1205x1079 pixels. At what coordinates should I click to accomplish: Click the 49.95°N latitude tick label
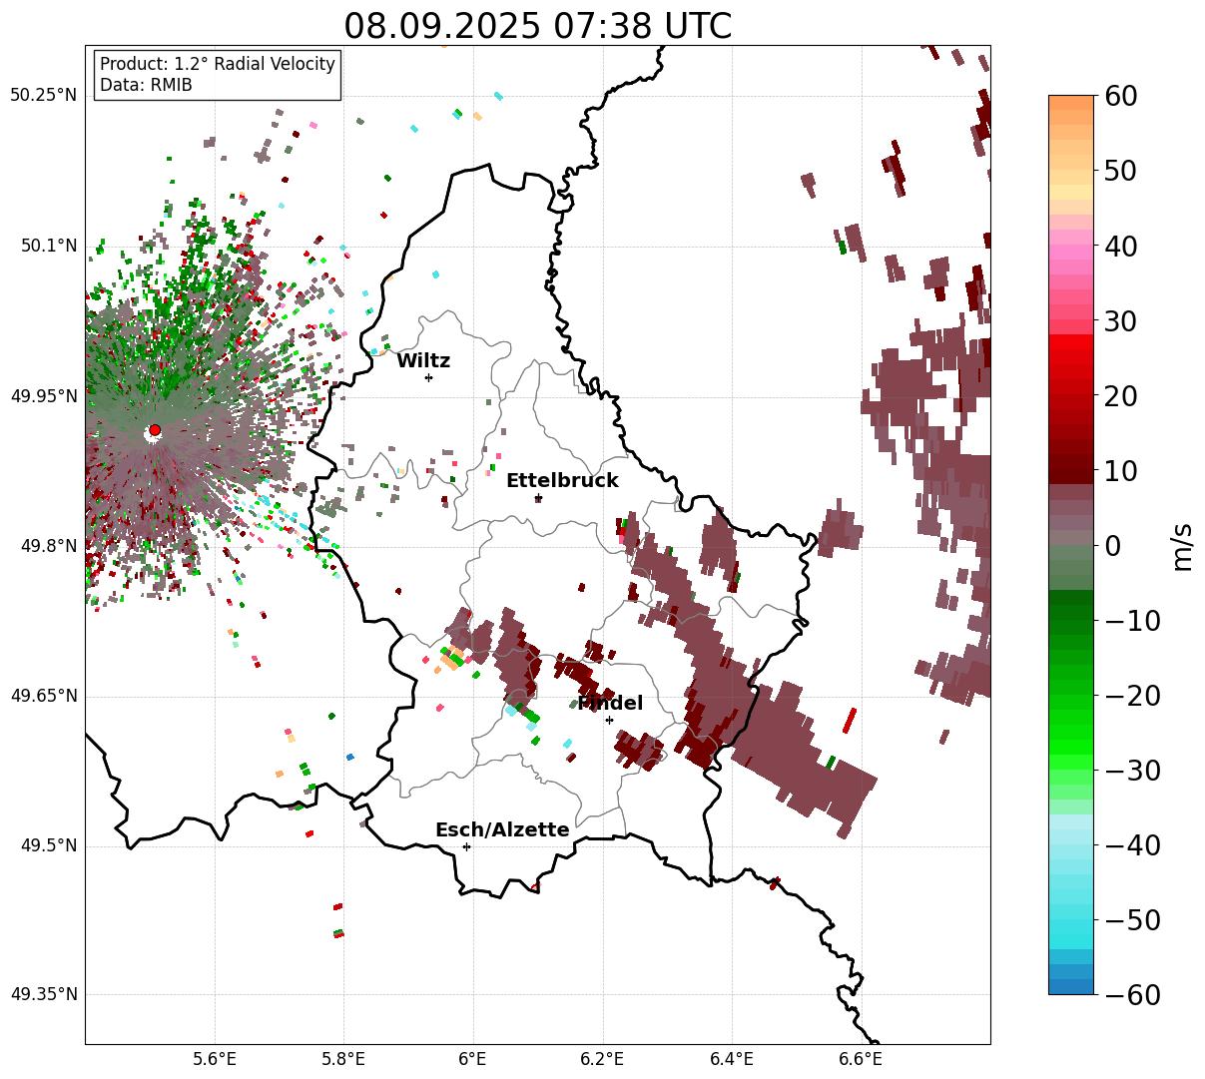(44, 396)
